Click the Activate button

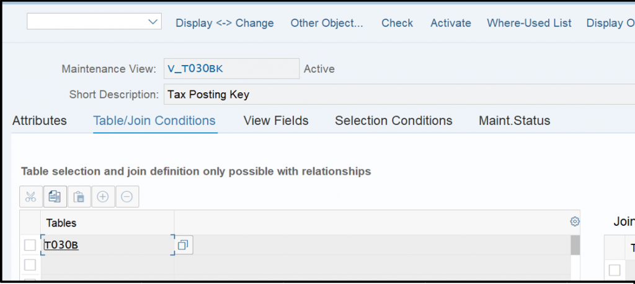tap(451, 23)
